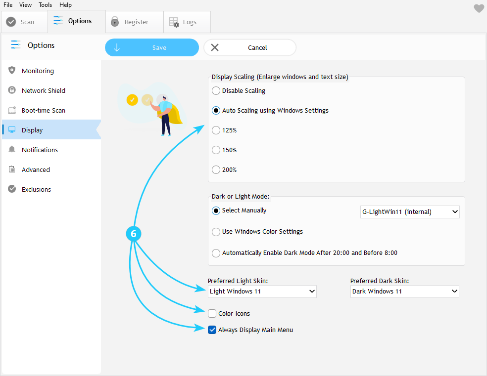The image size is (487, 376).
Task: Click the Cancel button
Action: (x=250, y=48)
